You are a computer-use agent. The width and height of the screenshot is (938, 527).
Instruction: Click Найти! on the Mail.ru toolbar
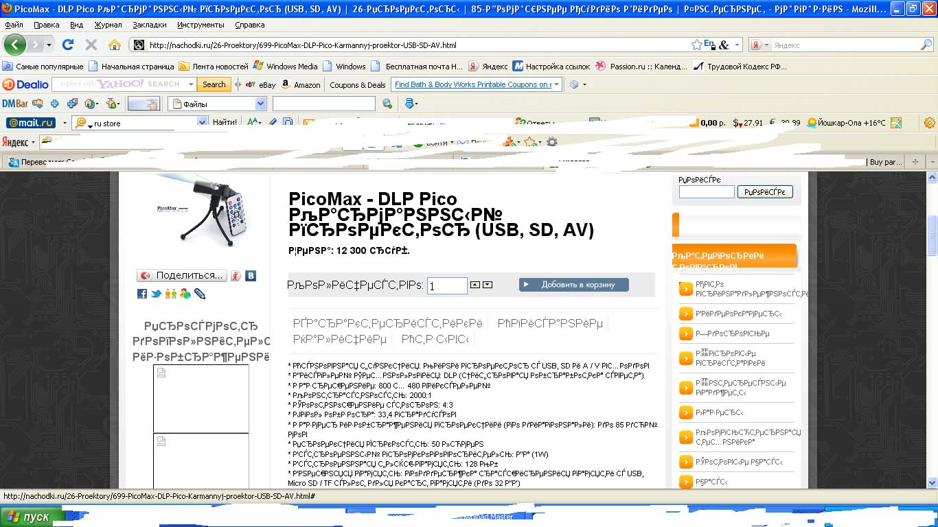pos(225,123)
